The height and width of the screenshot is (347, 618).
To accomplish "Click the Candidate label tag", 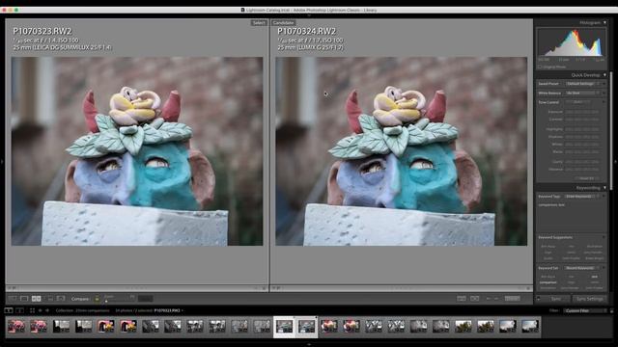I will (x=283, y=23).
